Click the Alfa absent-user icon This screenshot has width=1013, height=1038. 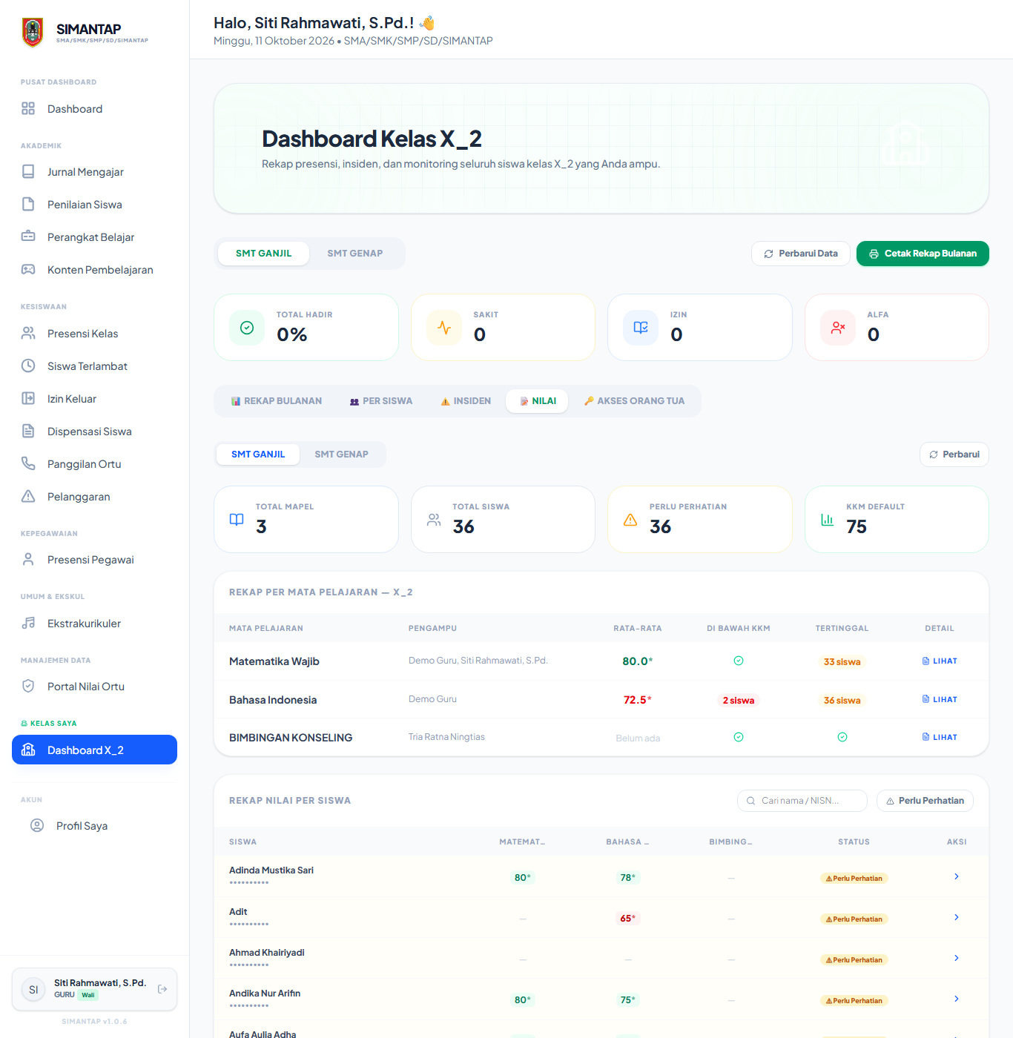[838, 328]
